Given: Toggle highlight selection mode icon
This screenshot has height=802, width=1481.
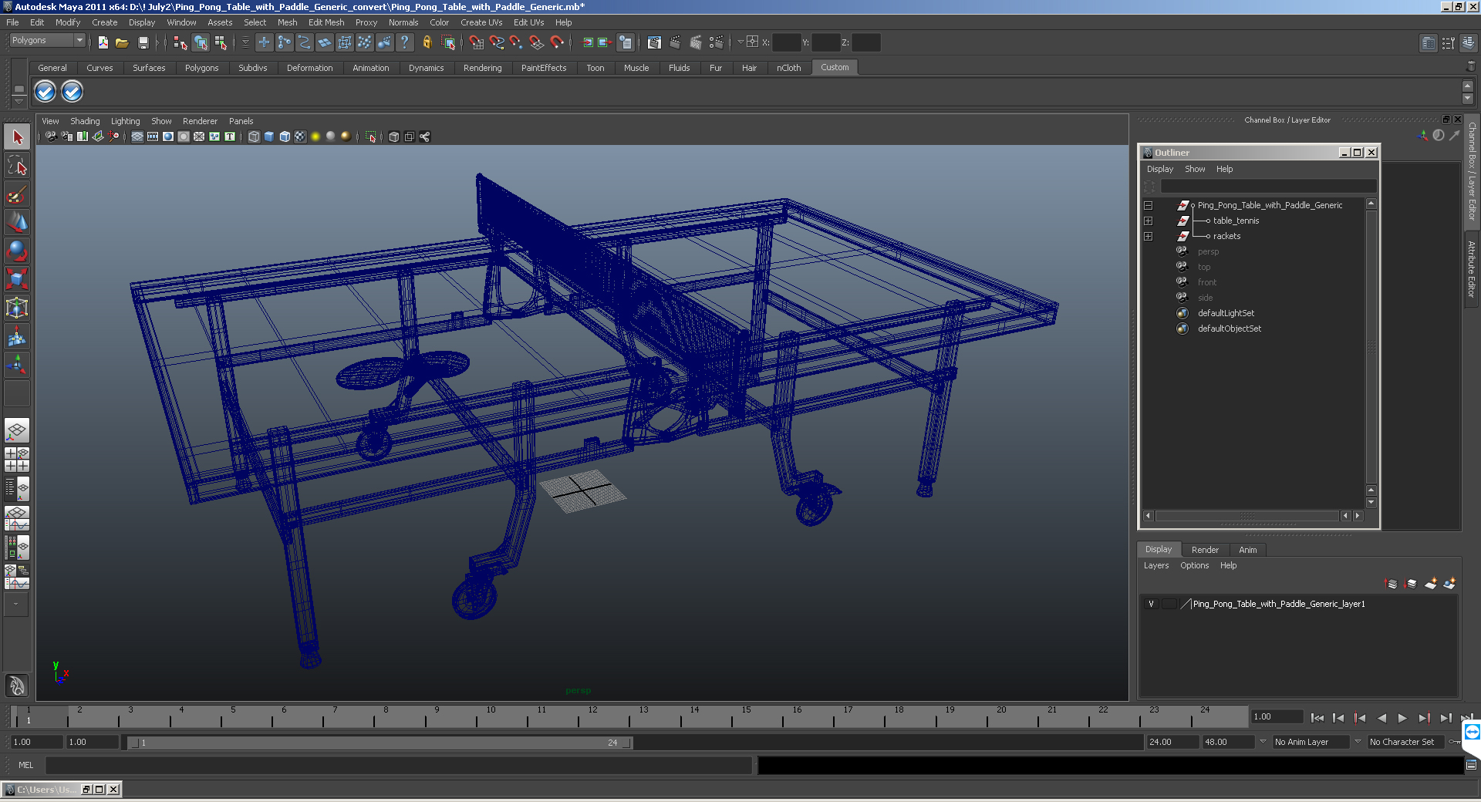Looking at the screenshot, I should pos(448,42).
